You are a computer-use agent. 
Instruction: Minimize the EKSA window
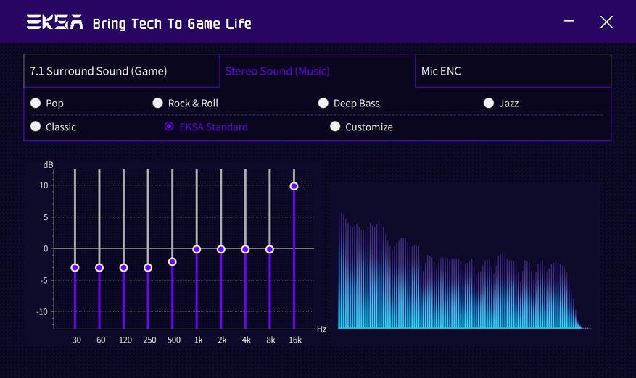pos(571,22)
